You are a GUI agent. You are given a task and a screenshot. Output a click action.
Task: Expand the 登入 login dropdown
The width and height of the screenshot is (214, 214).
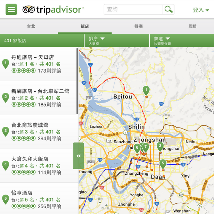(x=201, y=10)
